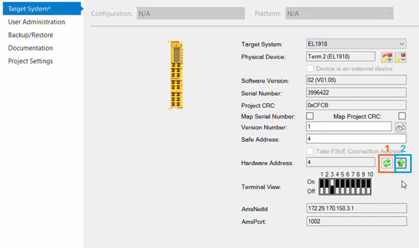Check the Map Project CRC box

click(402, 116)
